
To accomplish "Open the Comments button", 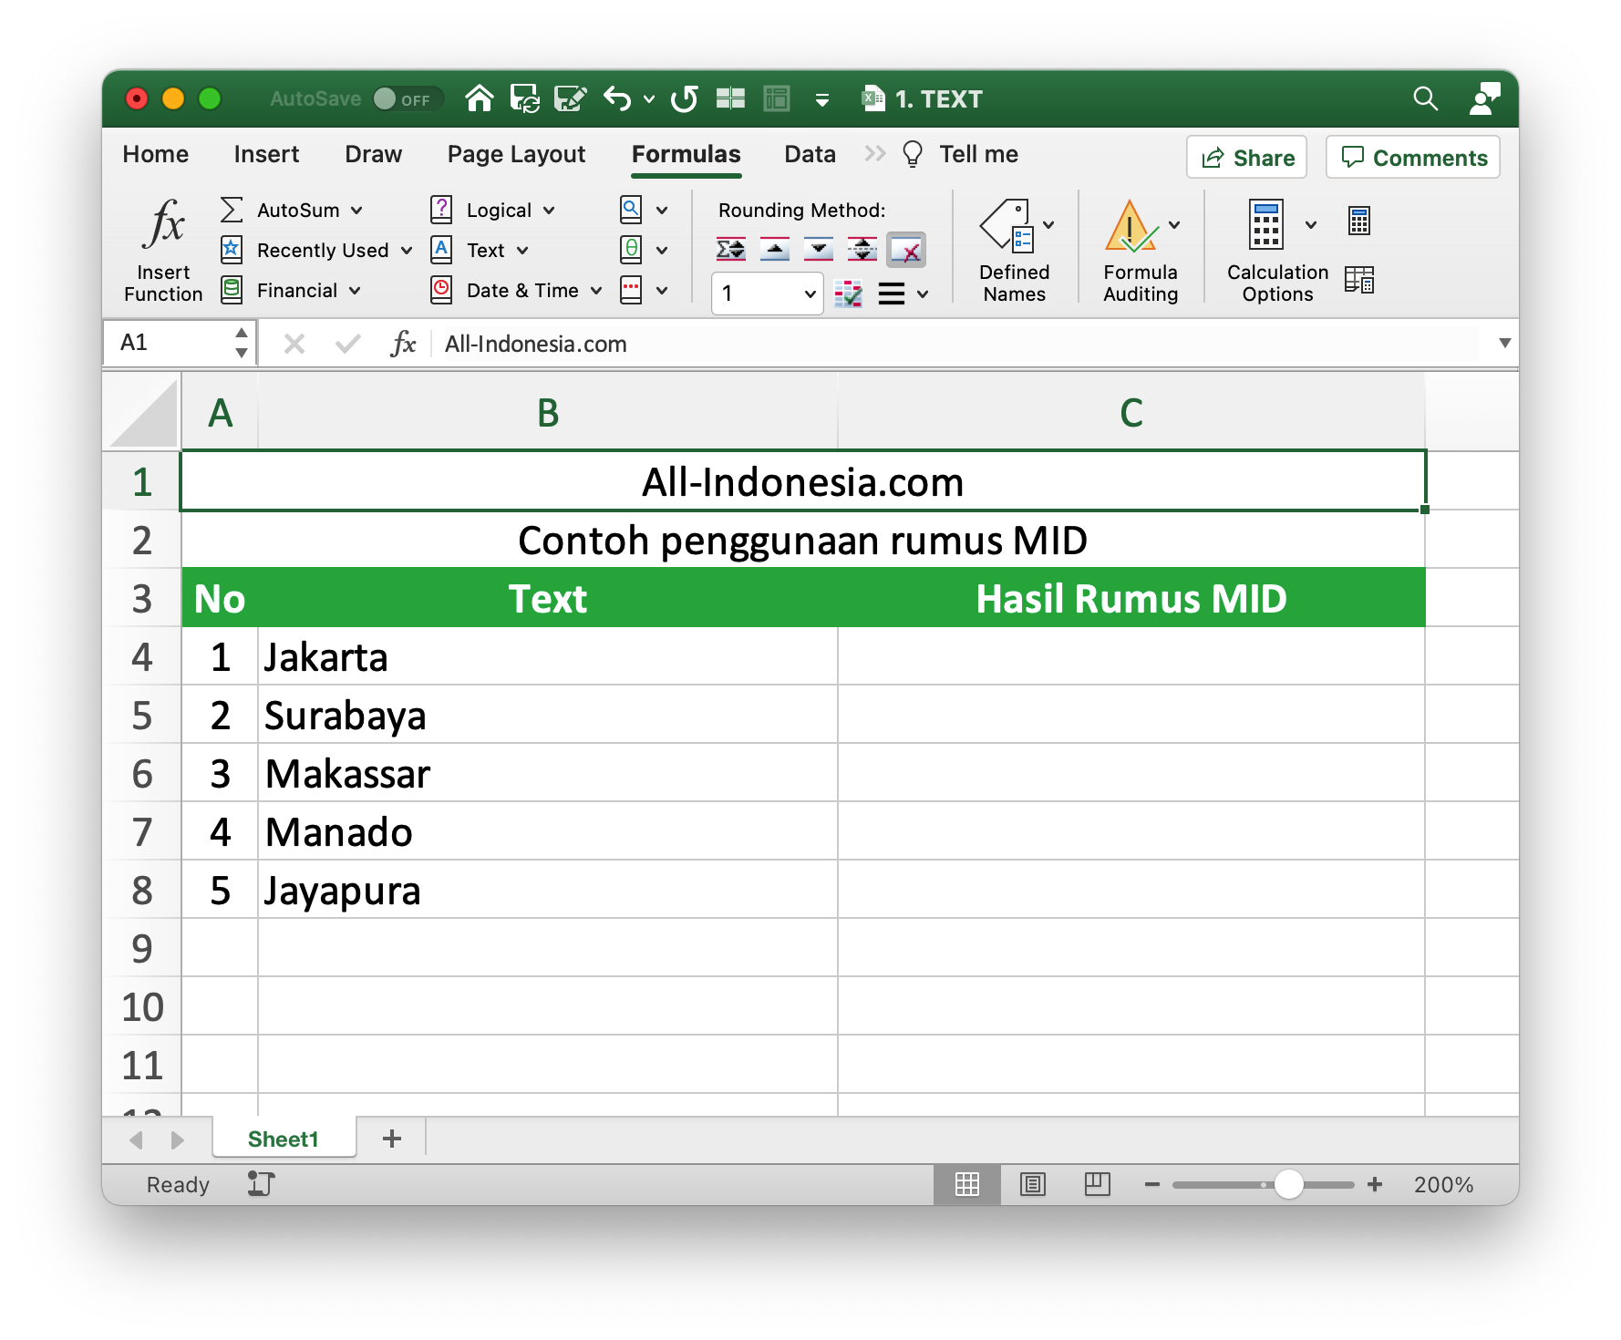I will [1412, 158].
